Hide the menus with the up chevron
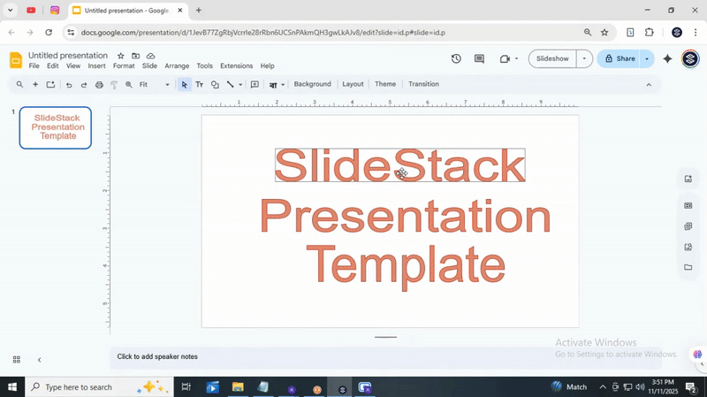This screenshot has width=707, height=397. coord(649,85)
